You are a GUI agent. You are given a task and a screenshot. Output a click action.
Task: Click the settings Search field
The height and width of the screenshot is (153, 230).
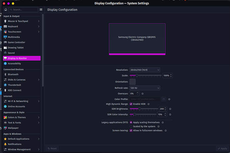point(23,10)
